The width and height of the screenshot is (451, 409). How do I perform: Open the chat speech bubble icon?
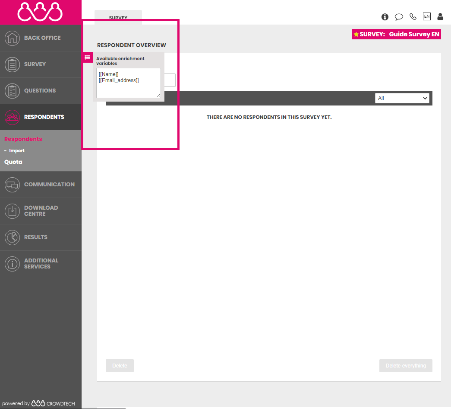click(399, 17)
